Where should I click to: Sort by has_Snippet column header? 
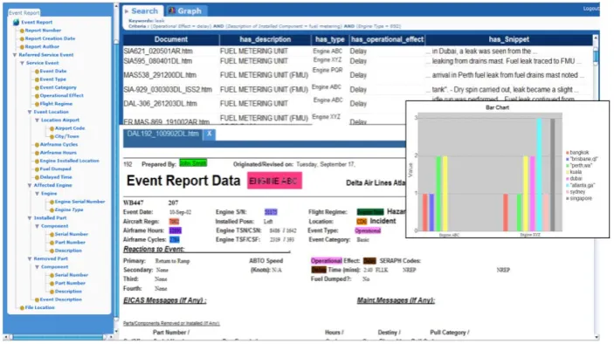point(508,39)
